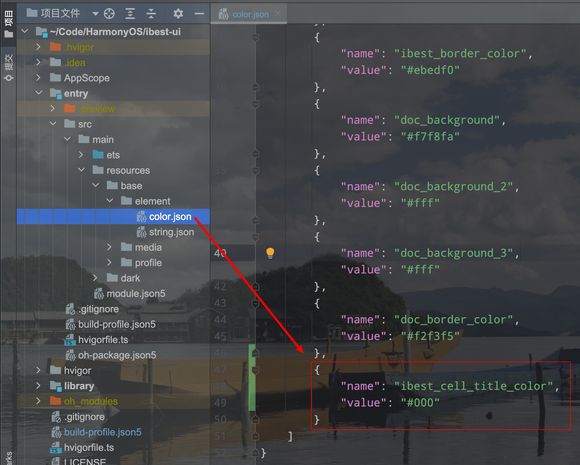The width and height of the screenshot is (580, 465).
Task: Expand the media folder
Action: (x=109, y=247)
